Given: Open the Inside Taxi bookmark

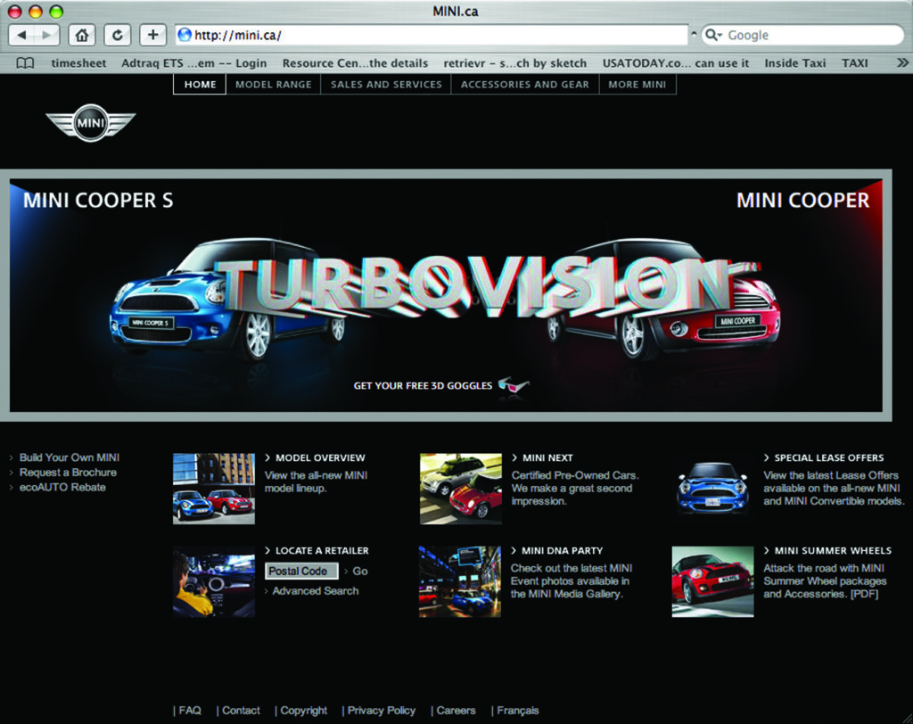Looking at the screenshot, I should (x=794, y=63).
